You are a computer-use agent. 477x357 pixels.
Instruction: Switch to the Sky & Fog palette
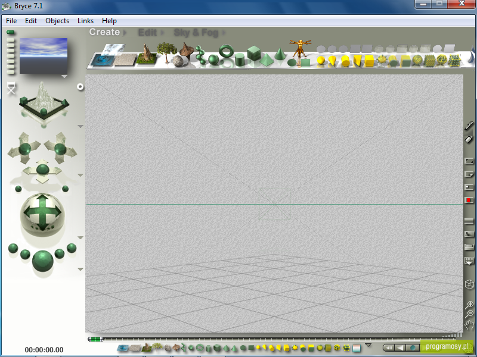point(196,33)
